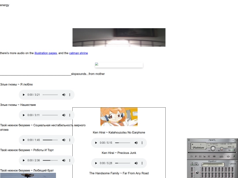Image resolution: width=238 pixels, height=178 pixels.
Task: Toggle Winamp shuffle button
Action: (x=221, y=156)
